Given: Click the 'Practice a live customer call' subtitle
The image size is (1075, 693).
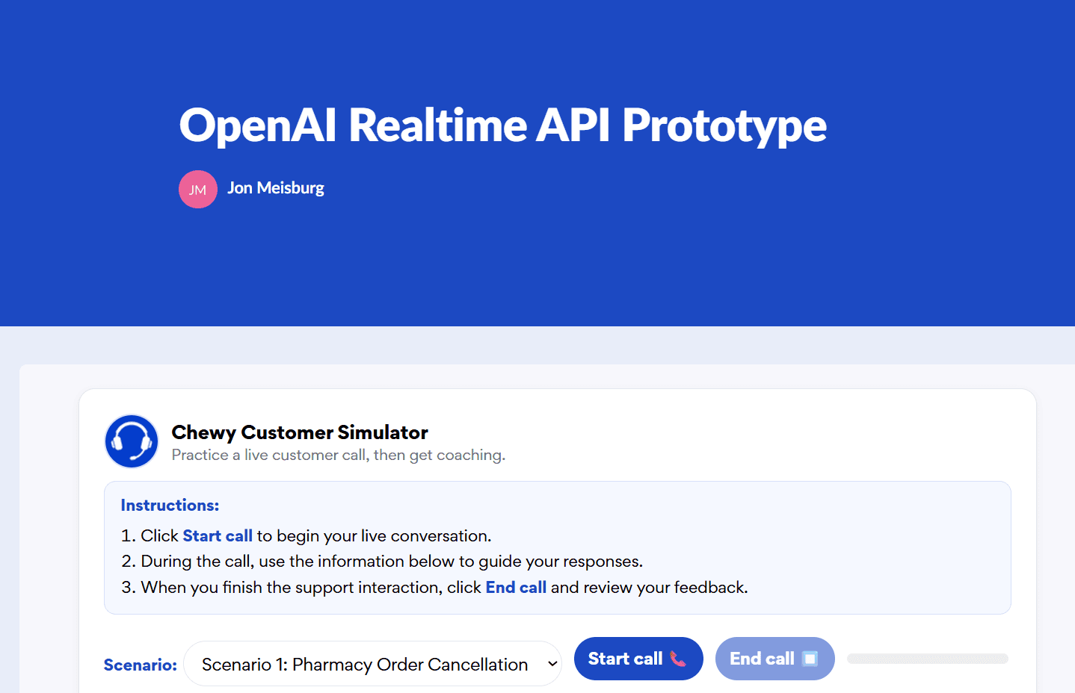Looking at the screenshot, I should tap(339, 455).
